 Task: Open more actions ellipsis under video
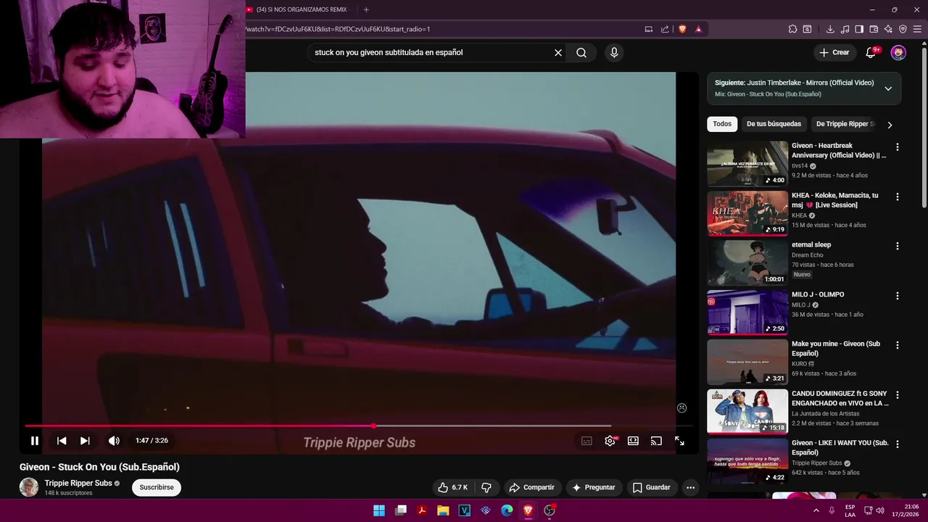690,487
